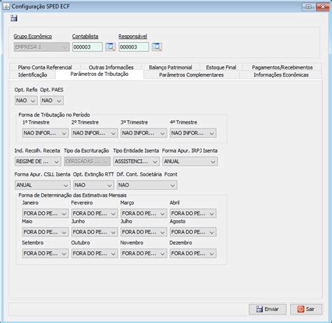Screen dimensions: 332x323
Task: Open Parâmetros Complementares tab
Action: (x=191, y=75)
